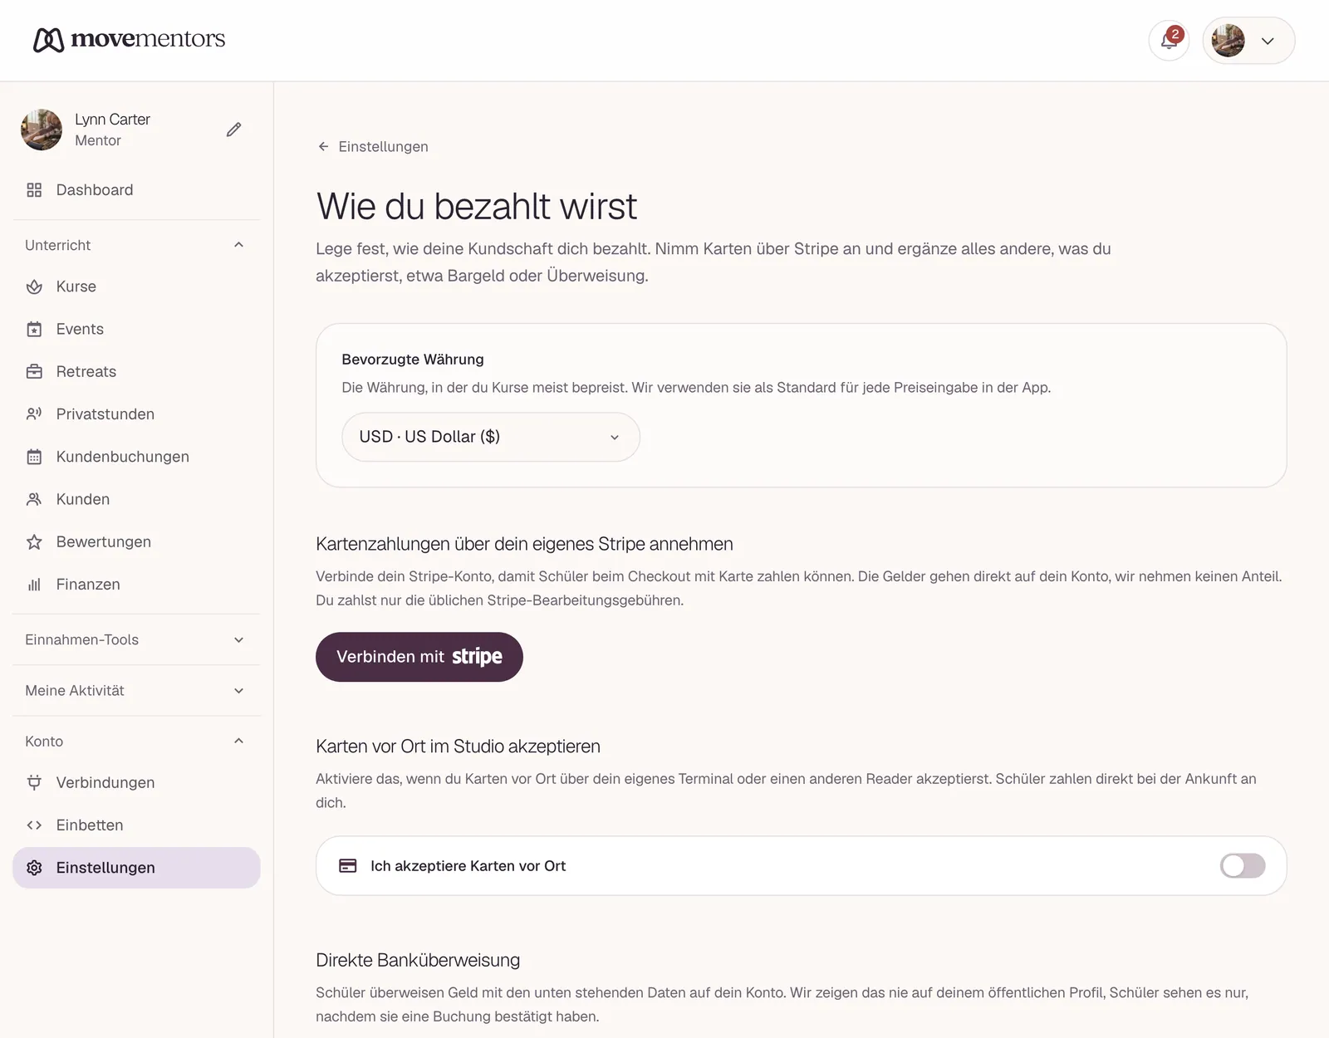Click Lynn Carter's sidebar profile photo
This screenshot has height=1038, width=1329.
[42, 130]
